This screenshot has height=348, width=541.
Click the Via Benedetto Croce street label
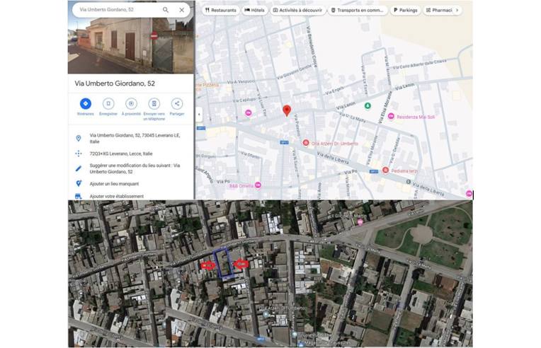point(312,47)
